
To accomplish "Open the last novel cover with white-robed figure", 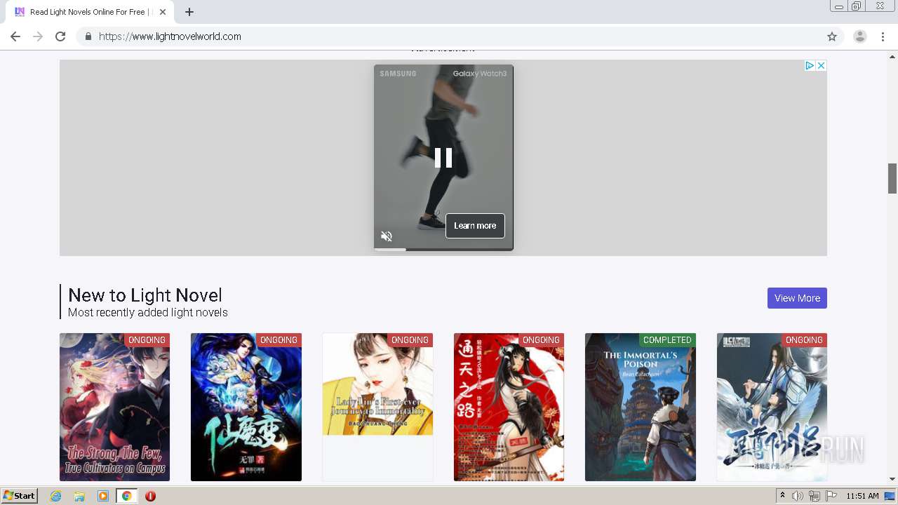I will point(772,407).
